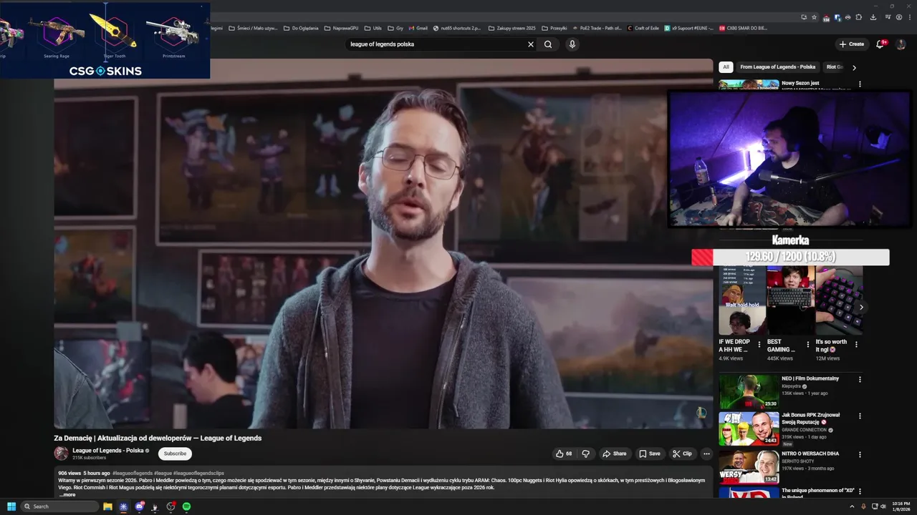
Task: Open the Utils bookmark folder
Action: tap(373, 28)
